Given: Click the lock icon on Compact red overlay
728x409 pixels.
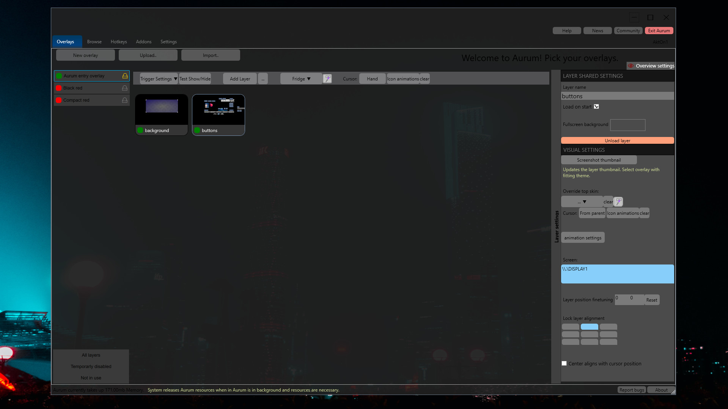Looking at the screenshot, I should pyautogui.click(x=124, y=100).
